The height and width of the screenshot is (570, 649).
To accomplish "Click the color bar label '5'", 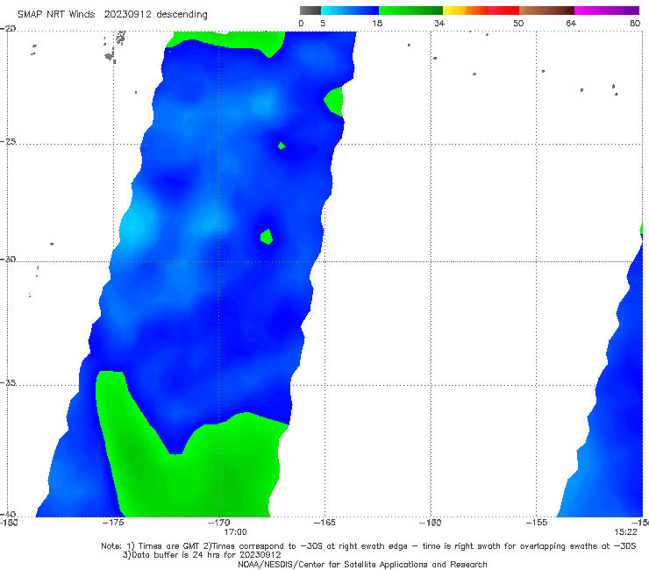I will tap(323, 23).
